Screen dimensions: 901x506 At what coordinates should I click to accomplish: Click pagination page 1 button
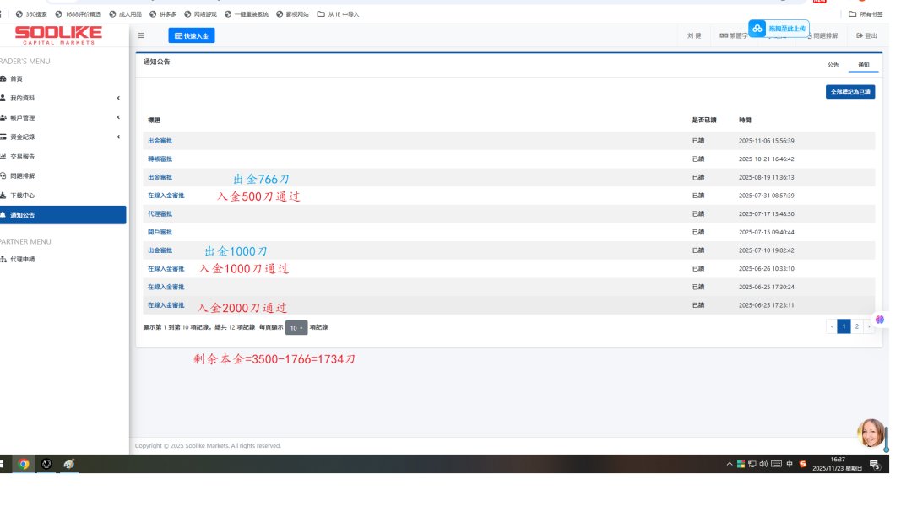pyautogui.click(x=844, y=326)
